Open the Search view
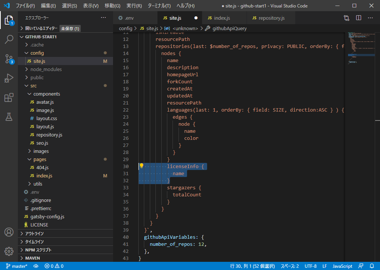Screen dimensions: 380x270 (9, 39)
